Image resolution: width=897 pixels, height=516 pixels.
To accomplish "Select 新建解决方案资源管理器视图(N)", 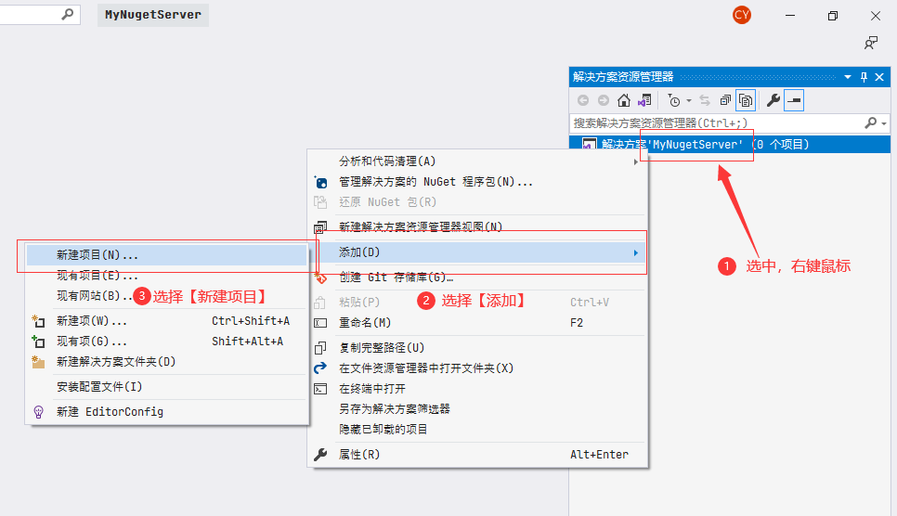I will tap(476, 227).
